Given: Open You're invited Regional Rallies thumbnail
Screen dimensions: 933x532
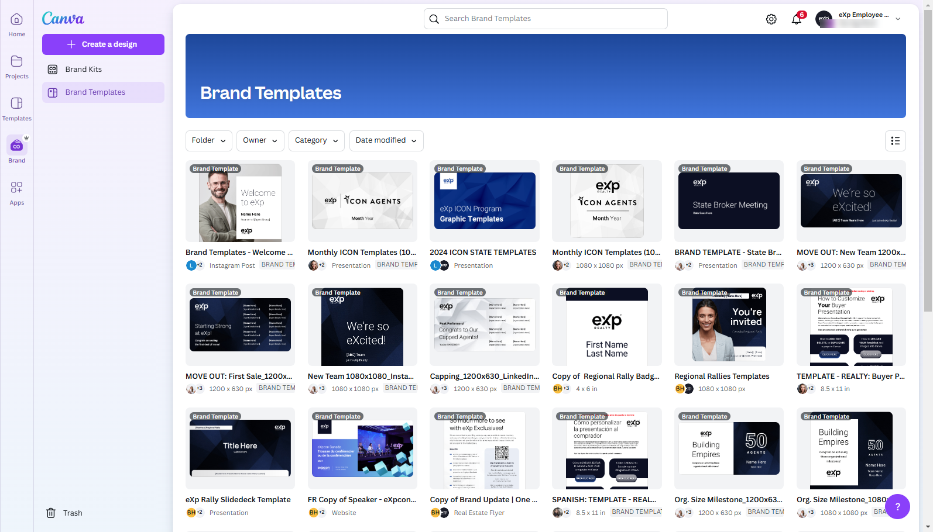Looking at the screenshot, I should [x=729, y=324].
